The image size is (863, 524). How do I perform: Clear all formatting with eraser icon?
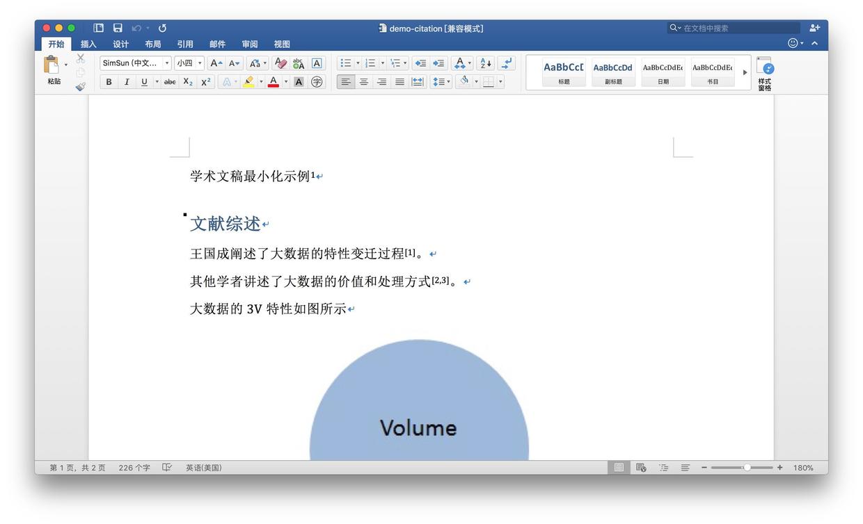[280, 63]
